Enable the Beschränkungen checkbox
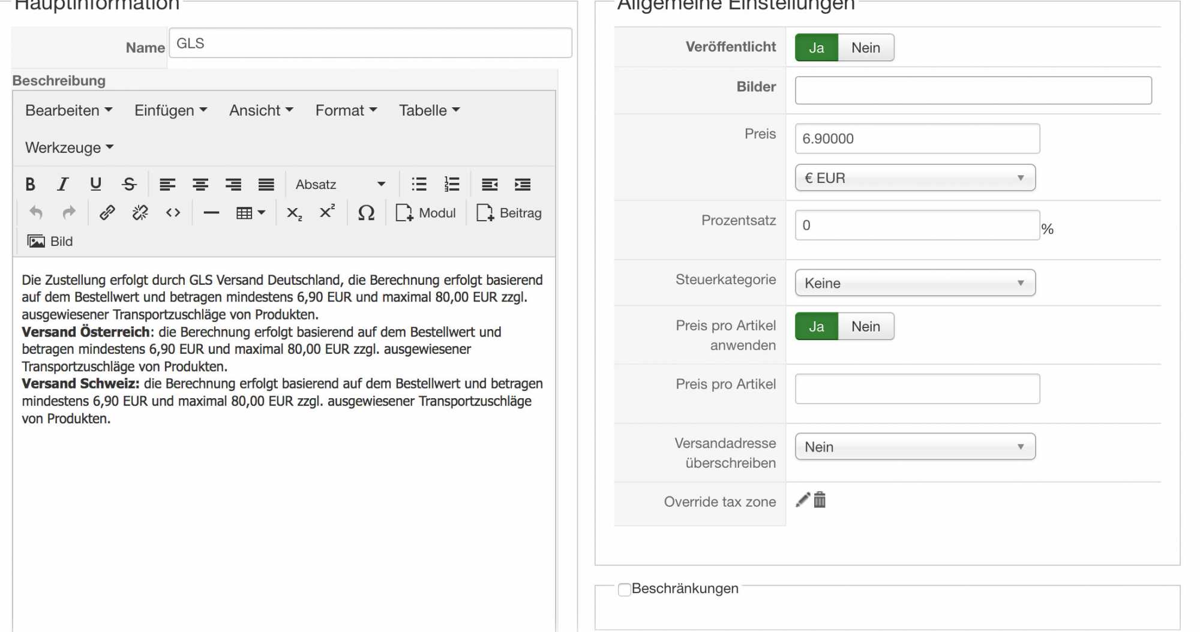 625,589
